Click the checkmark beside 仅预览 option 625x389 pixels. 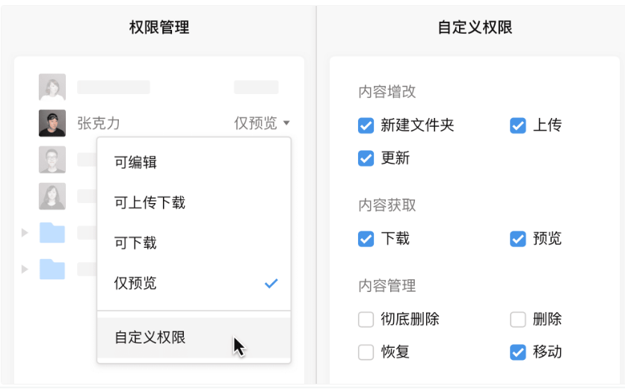(x=271, y=284)
